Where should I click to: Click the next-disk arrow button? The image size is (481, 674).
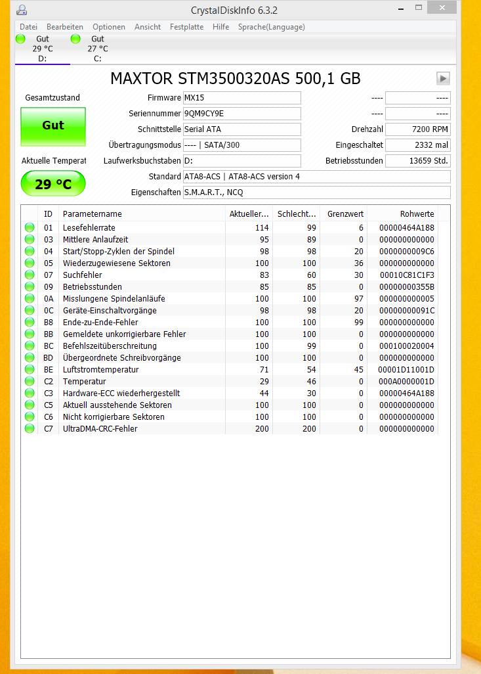pyautogui.click(x=443, y=78)
